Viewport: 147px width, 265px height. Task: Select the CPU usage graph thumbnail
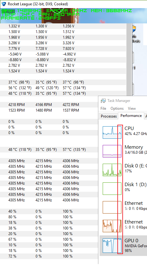[112, 132]
